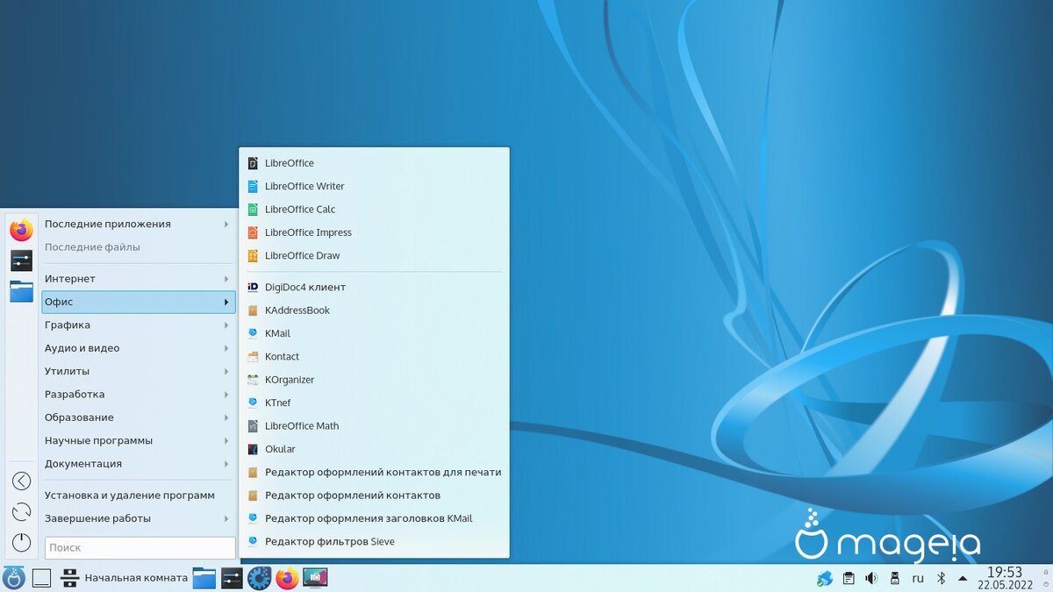Click the removable devices tray icon
The height and width of the screenshot is (592, 1053).
(x=895, y=578)
